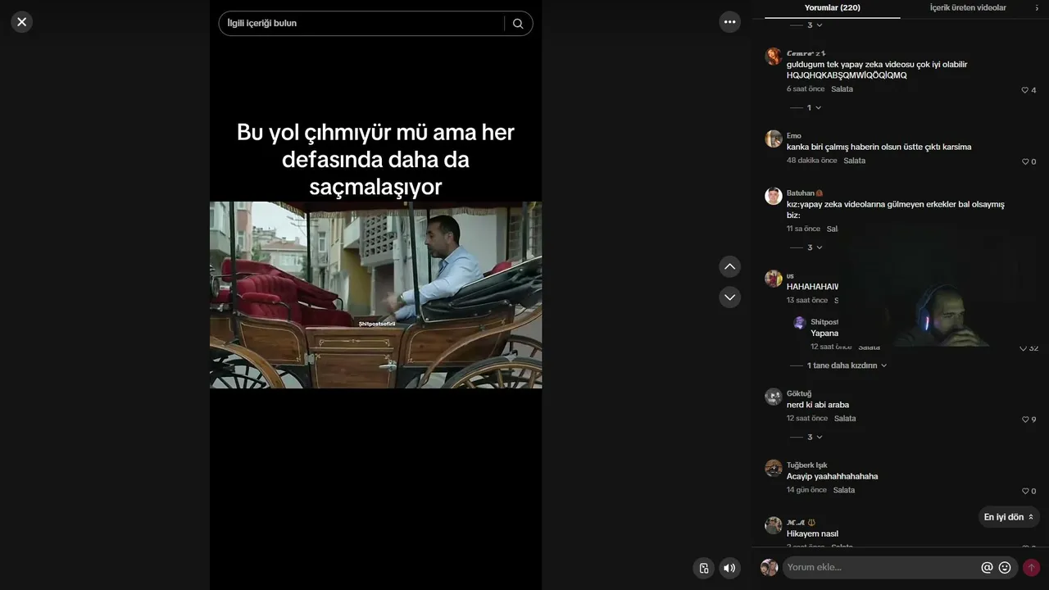Open the three-dot more options menu
This screenshot has width=1049, height=590.
pyautogui.click(x=729, y=22)
